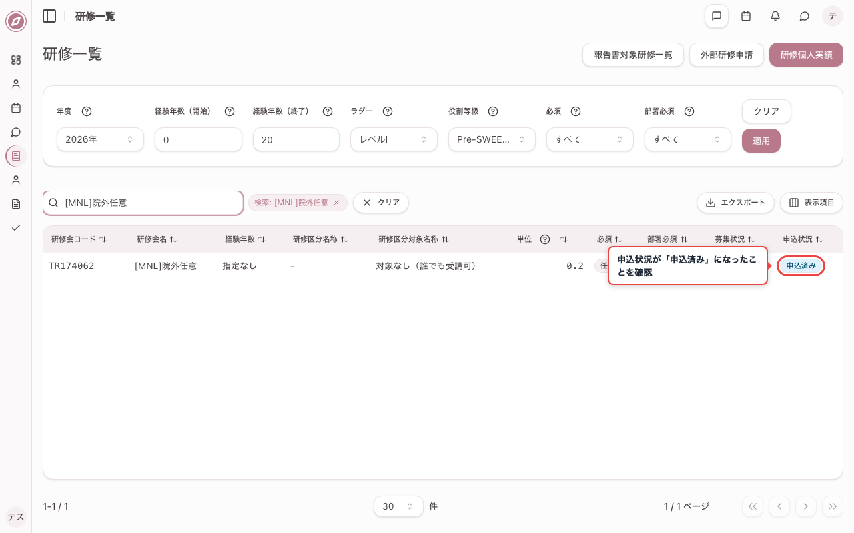Go to last page button

tap(833, 506)
